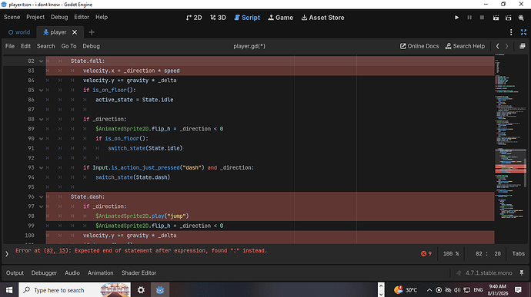Close the player scene tab

(x=75, y=32)
